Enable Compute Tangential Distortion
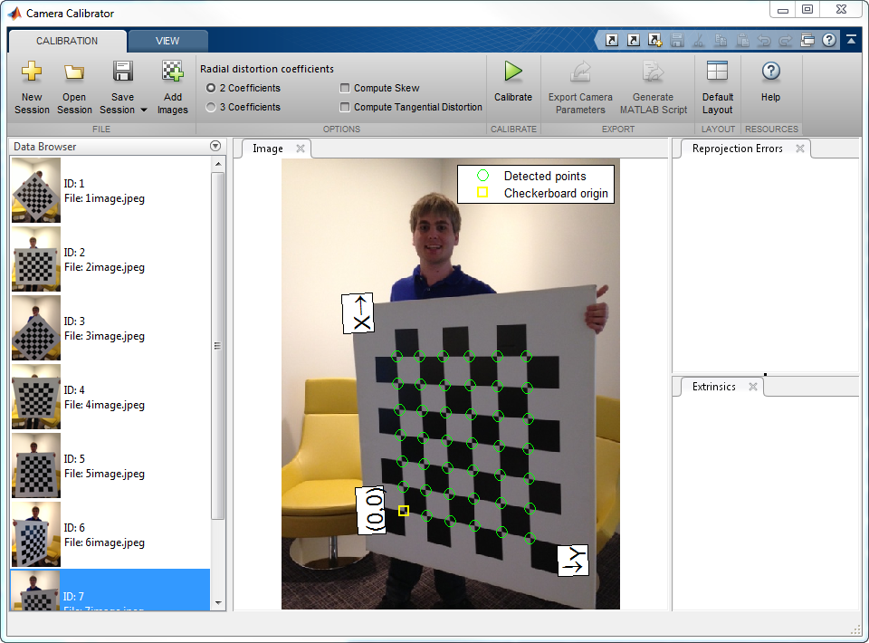Image resolution: width=869 pixels, height=643 pixels. point(345,107)
